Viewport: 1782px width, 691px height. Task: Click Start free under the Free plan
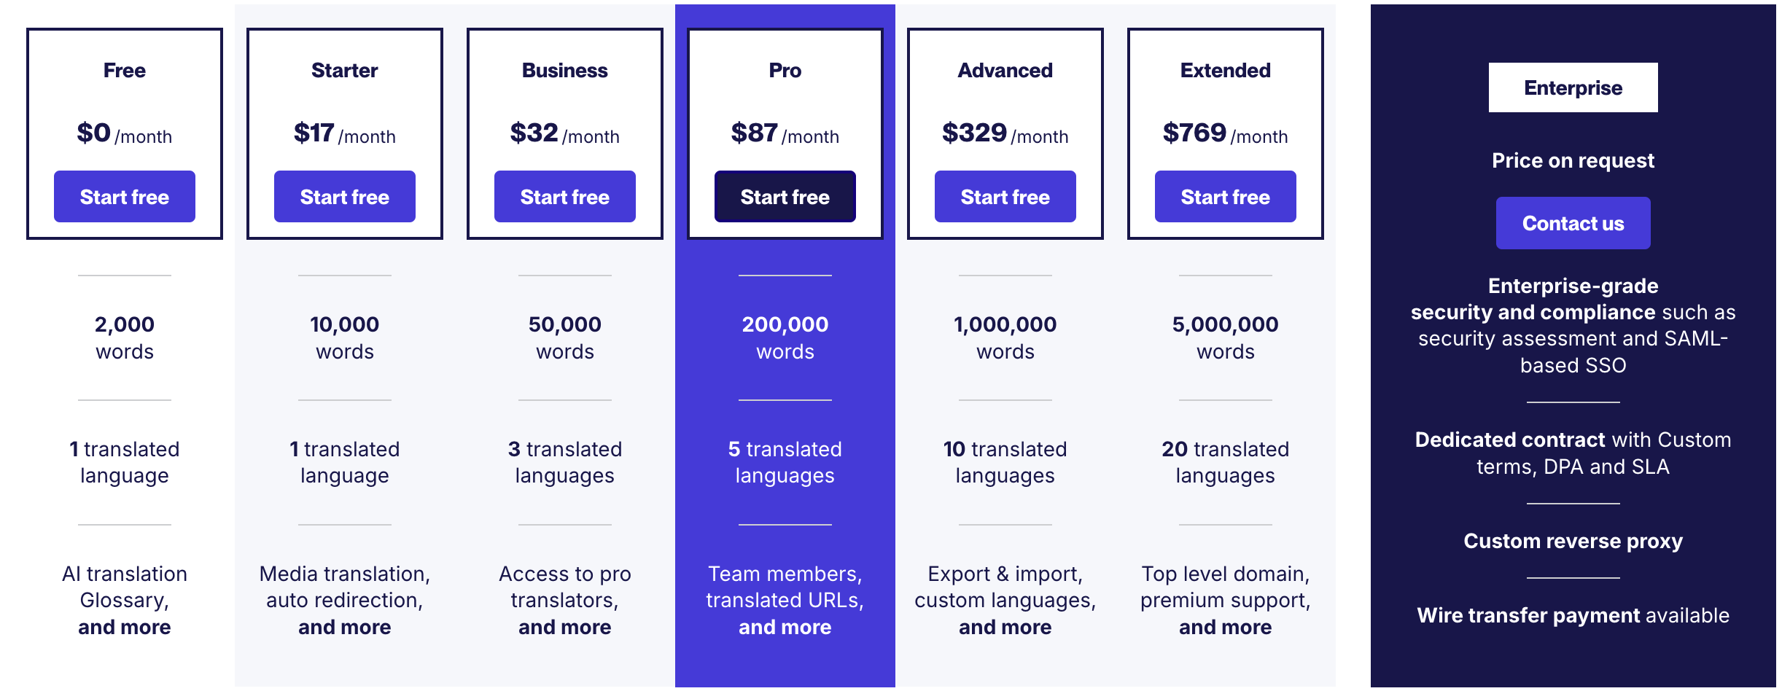point(124,196)
